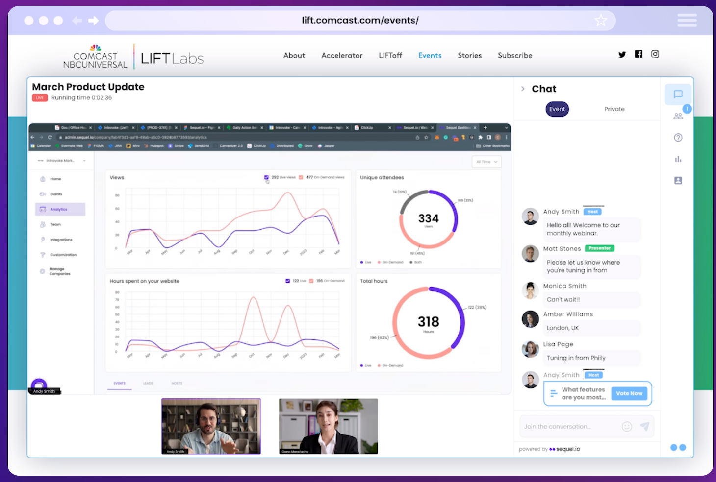This screenshot has width=716, height=482.
Task: Click the Vote Now button
Action: [x=629, y=393]
